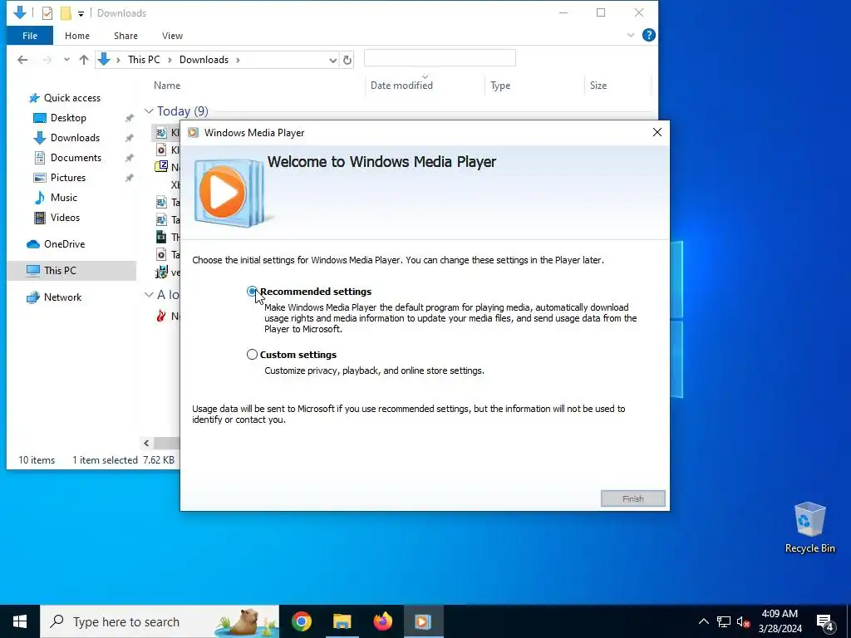
Task: Close the Windows Media Player setup dialog
Action: [657, 132]
